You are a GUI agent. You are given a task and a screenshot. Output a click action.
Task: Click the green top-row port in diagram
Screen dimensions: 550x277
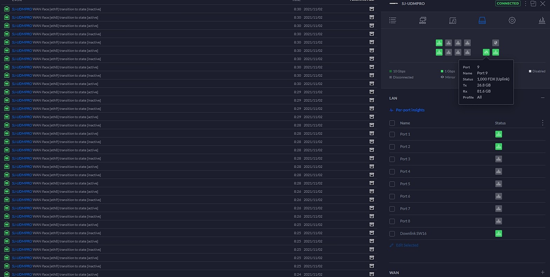click(439, 43)
